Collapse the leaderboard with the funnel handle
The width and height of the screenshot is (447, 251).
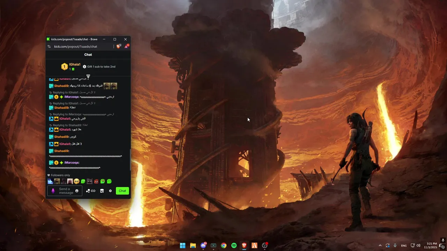[x=88, y=76]
